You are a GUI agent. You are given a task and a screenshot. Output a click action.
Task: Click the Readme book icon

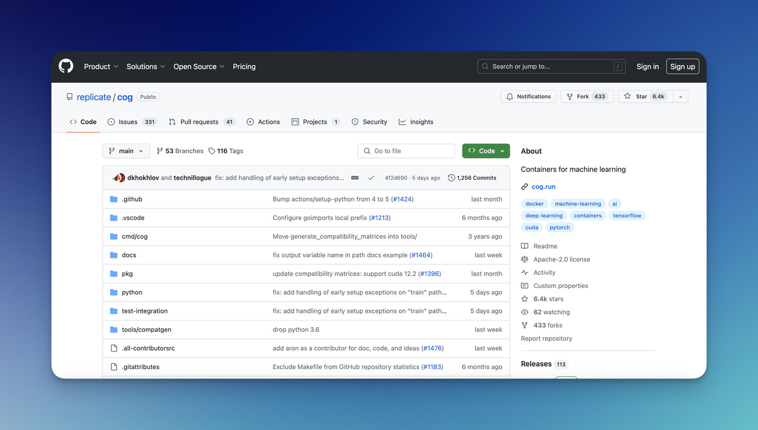(524, 246)
